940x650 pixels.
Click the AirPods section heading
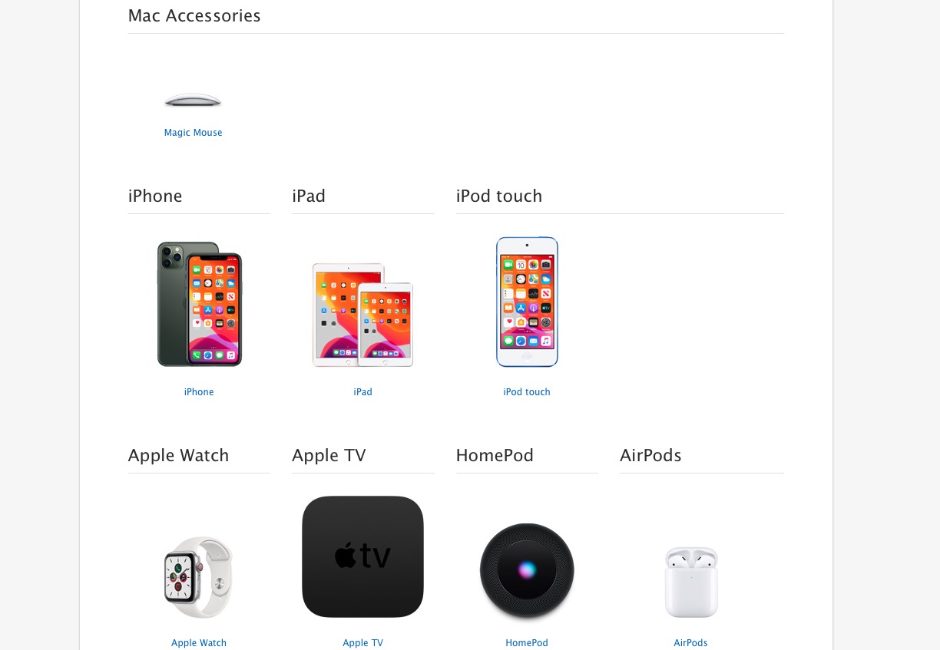pyautogui.click(x=650, y=456)
